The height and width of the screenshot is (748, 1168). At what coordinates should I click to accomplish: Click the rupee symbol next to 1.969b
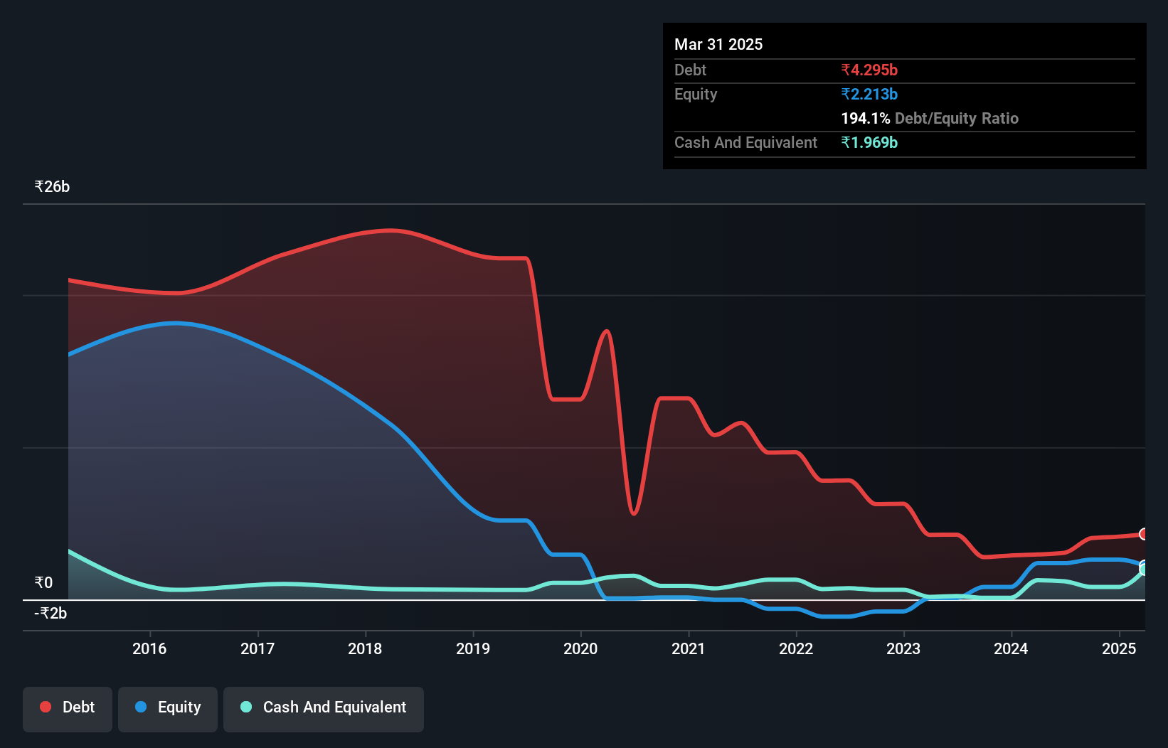(x=845, y=142)
